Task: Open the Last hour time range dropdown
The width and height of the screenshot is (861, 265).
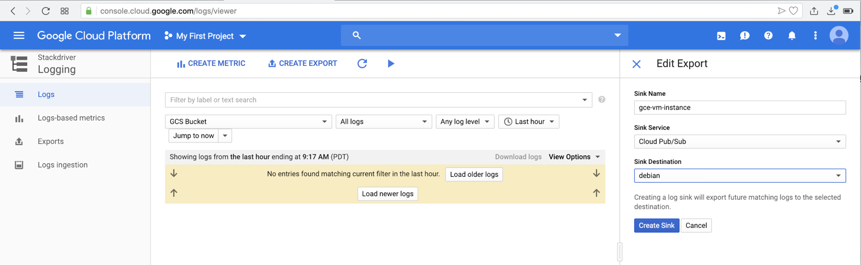Action: pyautogui.click(x=529, y=122)
